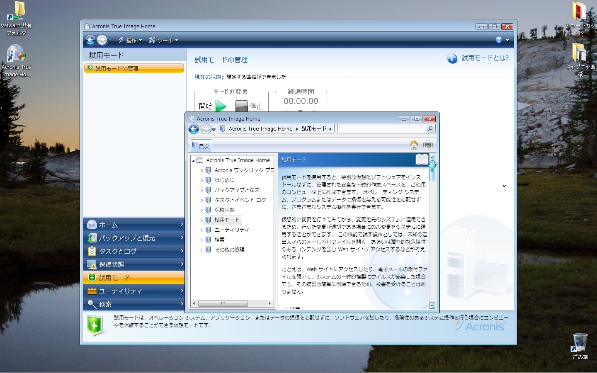Open Acronis True Image Home desktop shortcut

tap(17, 61)
